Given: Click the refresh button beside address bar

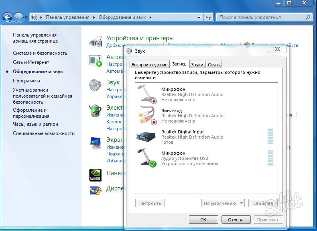Looking at the screenshot, I should point(208,18).
